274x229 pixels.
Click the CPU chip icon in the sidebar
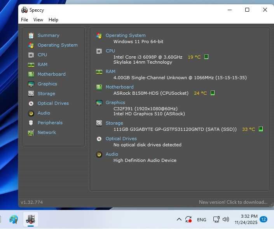click(31, 55)
